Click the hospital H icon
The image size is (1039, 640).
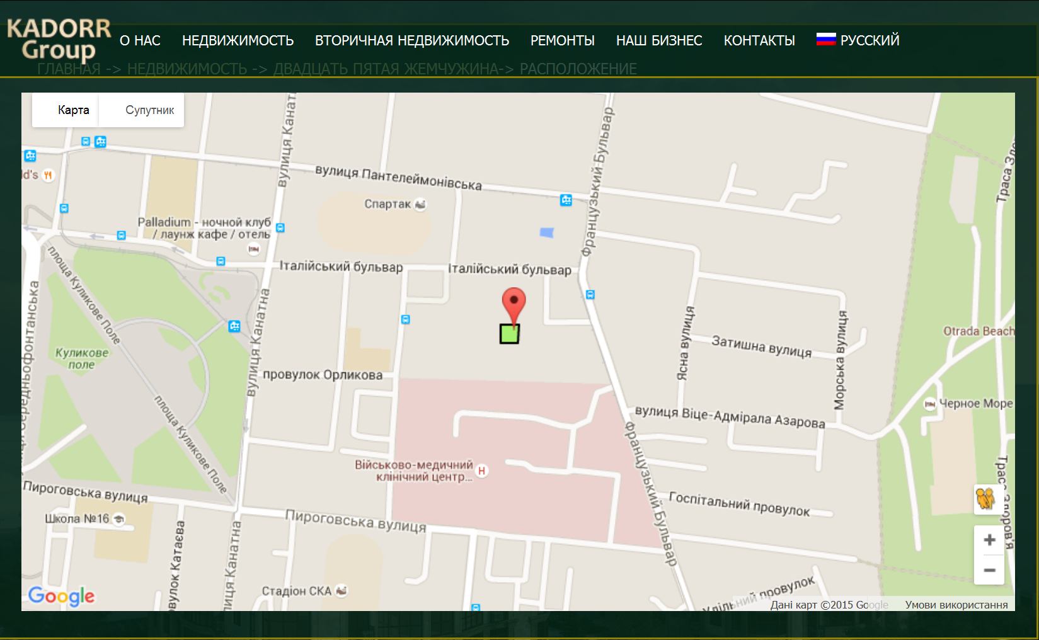(481, 471)
